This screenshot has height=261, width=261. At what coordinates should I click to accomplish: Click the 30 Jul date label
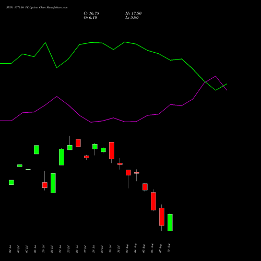click(x=110, y=249)
